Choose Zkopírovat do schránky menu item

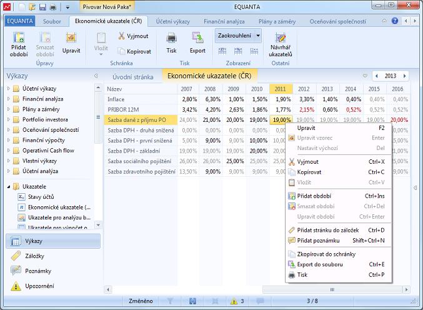339,254
